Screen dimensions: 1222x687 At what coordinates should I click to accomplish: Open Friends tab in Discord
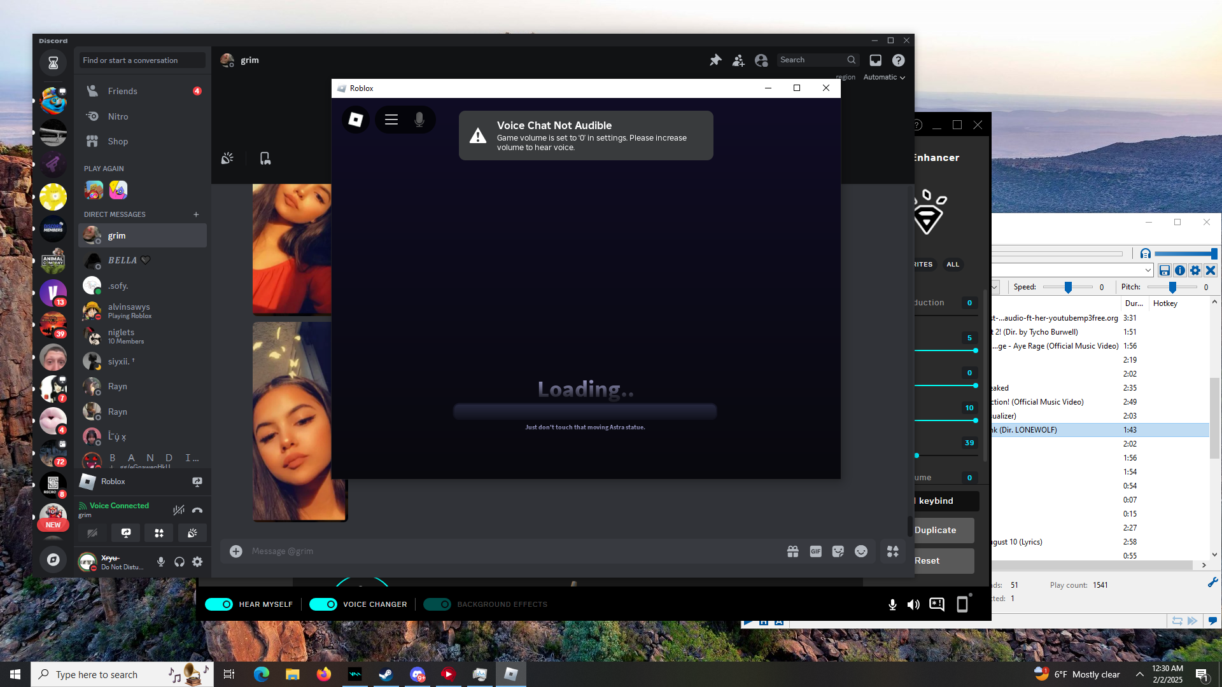pyautogui.click(x=122, y=91)
